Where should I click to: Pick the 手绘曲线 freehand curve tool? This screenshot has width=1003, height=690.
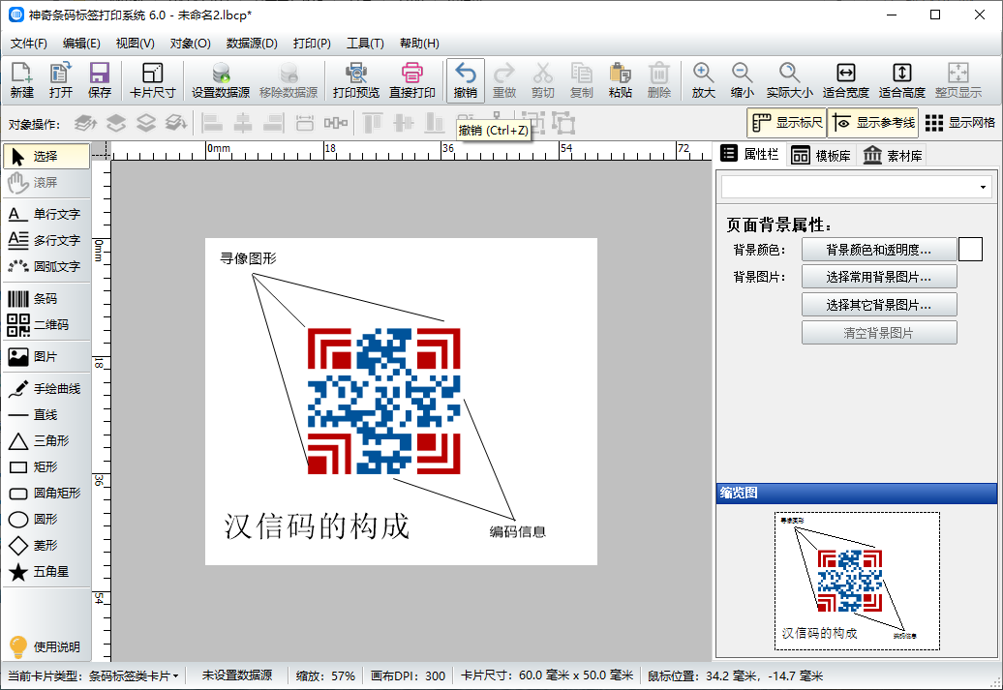tap(46, 389)
